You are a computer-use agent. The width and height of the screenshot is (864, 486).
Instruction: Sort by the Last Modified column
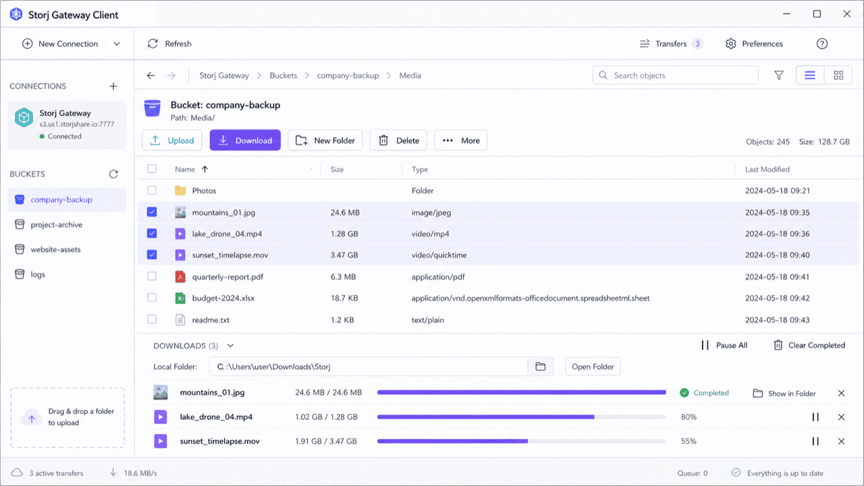pyautogui.click(x=767, y=169)
